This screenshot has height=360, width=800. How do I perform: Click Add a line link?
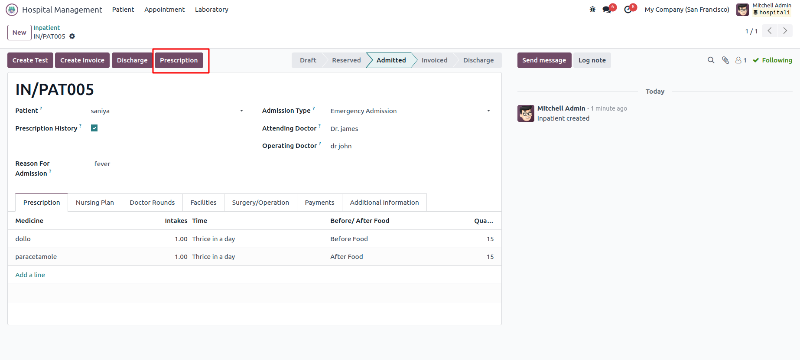pos(30,275)
